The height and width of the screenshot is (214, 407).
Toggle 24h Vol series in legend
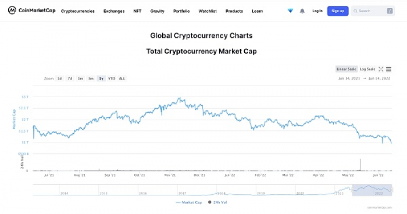(x=217, y=202)
